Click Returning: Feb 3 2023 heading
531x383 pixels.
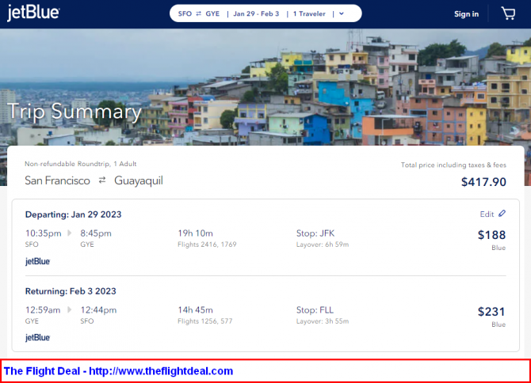pos(71,291)
